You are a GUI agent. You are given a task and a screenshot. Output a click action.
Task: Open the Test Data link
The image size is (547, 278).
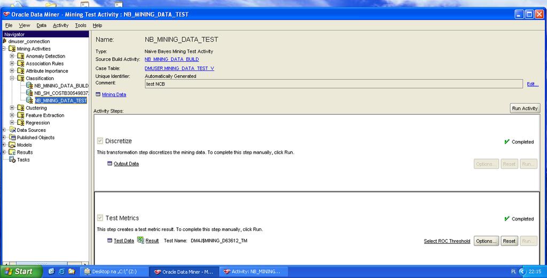[124, 241]
